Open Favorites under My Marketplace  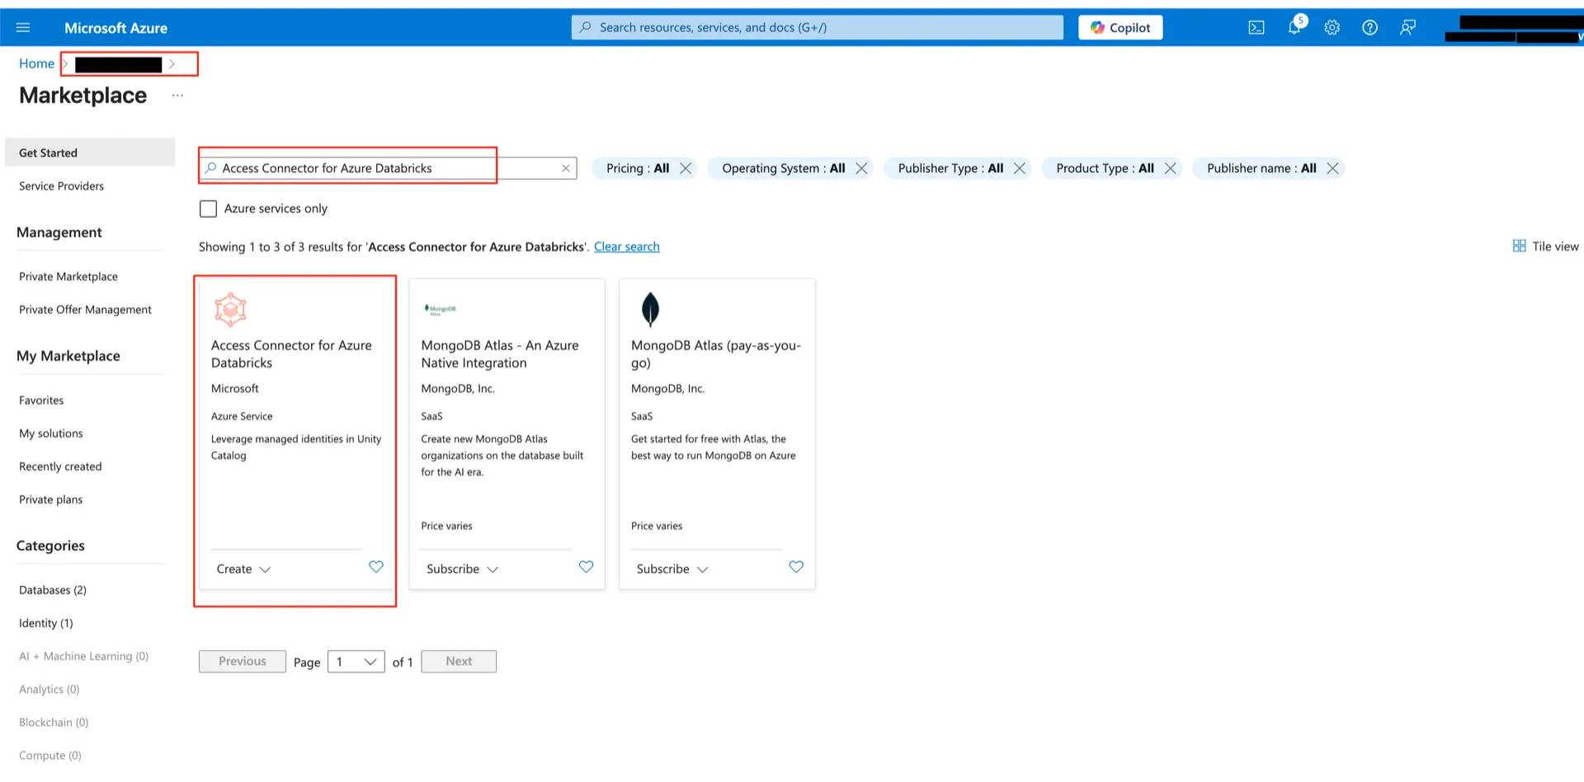pyautogui.click(x=41, y=400)
